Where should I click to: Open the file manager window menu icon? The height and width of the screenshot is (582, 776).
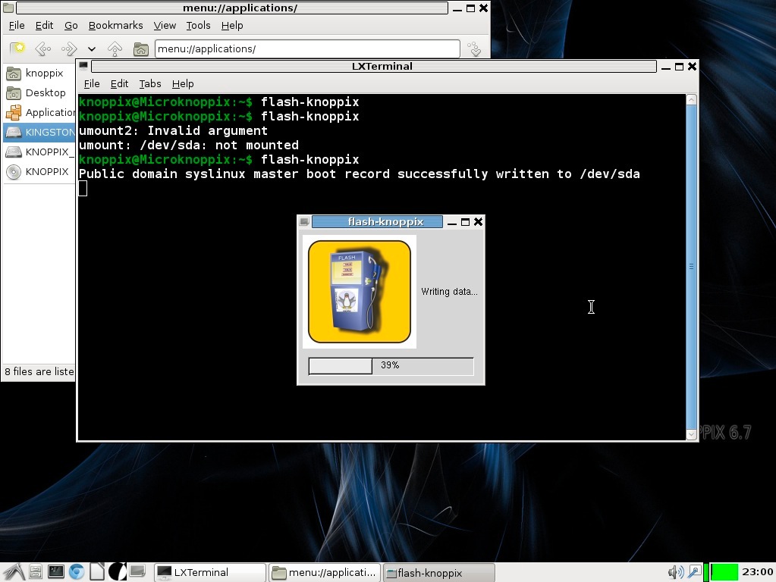pos(8,8)
